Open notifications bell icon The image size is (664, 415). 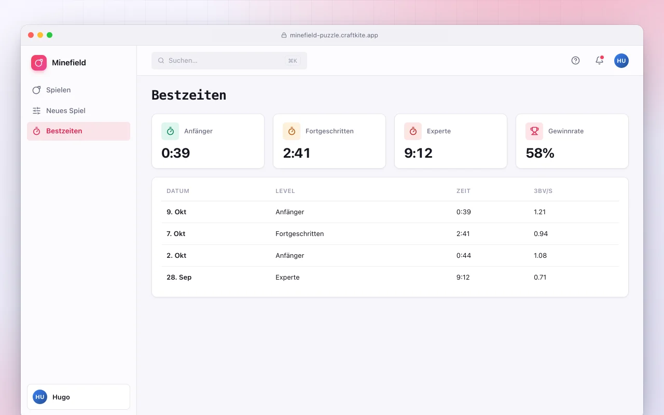tap(599, 61)
